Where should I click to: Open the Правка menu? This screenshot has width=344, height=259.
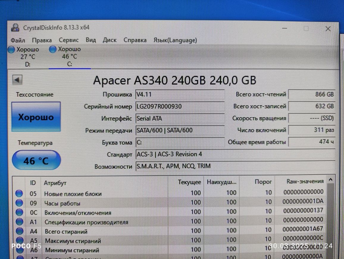pyautogui.click(x=42, y=40)
